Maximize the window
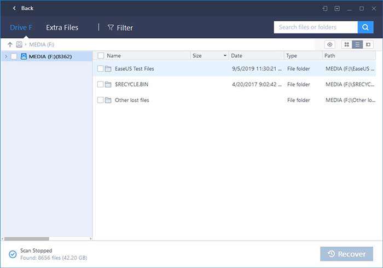Viewport: 383px width, 268px height. (x=362, y=9)
